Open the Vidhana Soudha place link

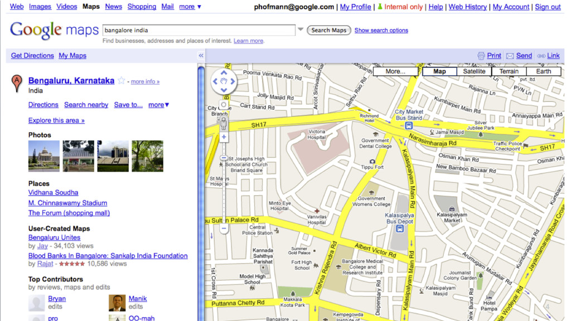(53, 192)
